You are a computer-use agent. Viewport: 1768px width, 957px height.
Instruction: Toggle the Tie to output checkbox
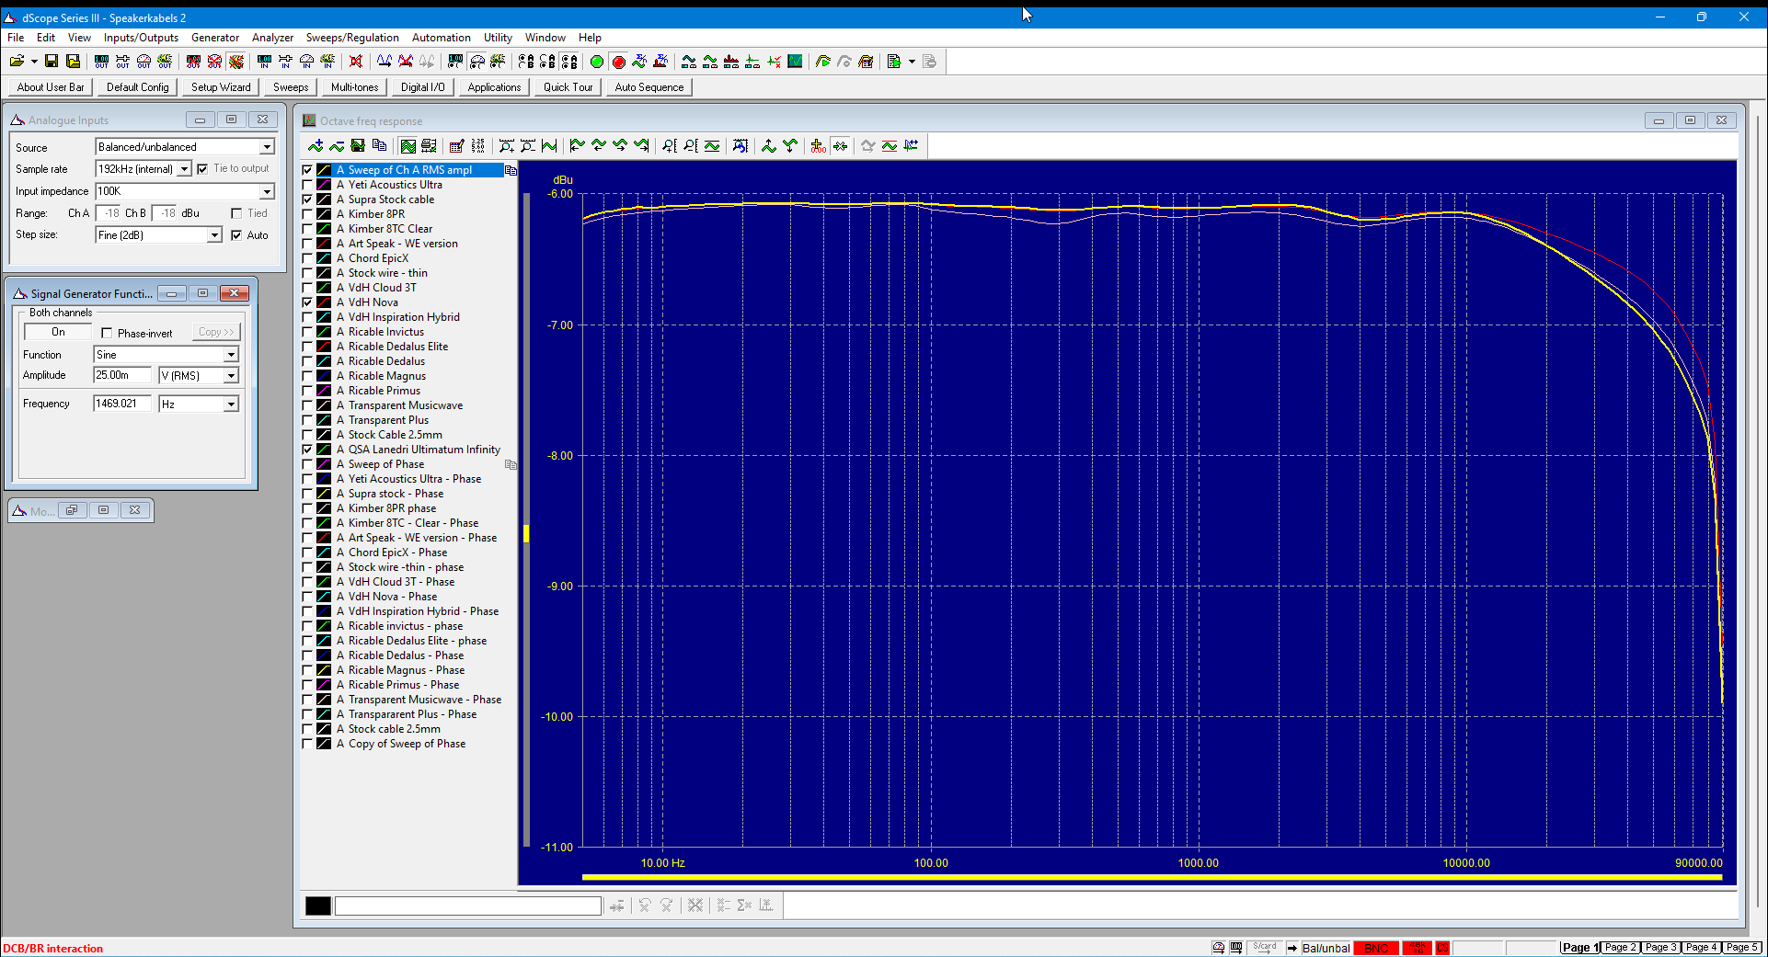202,169
